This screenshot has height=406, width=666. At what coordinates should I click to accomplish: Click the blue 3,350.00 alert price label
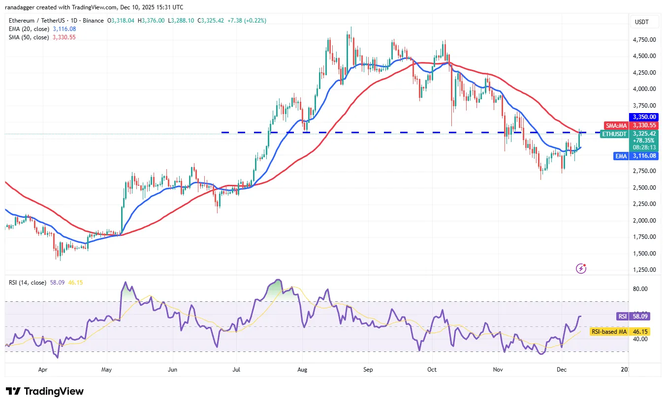click(644, 117)
